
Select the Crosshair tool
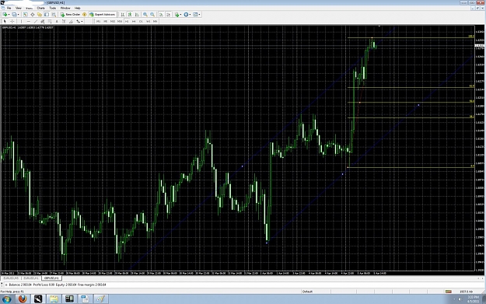(x=12, y=22)
